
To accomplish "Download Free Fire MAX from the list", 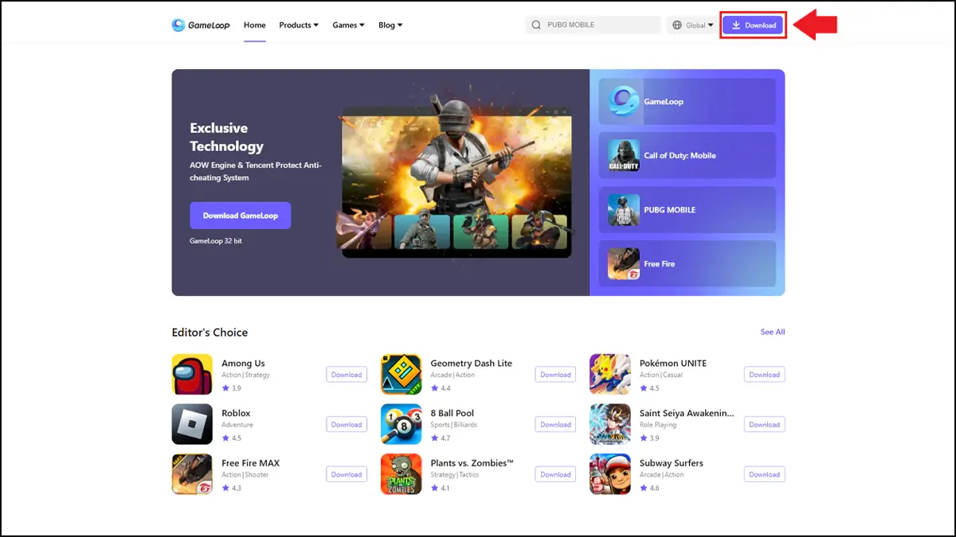I will [x=346, y=474].
